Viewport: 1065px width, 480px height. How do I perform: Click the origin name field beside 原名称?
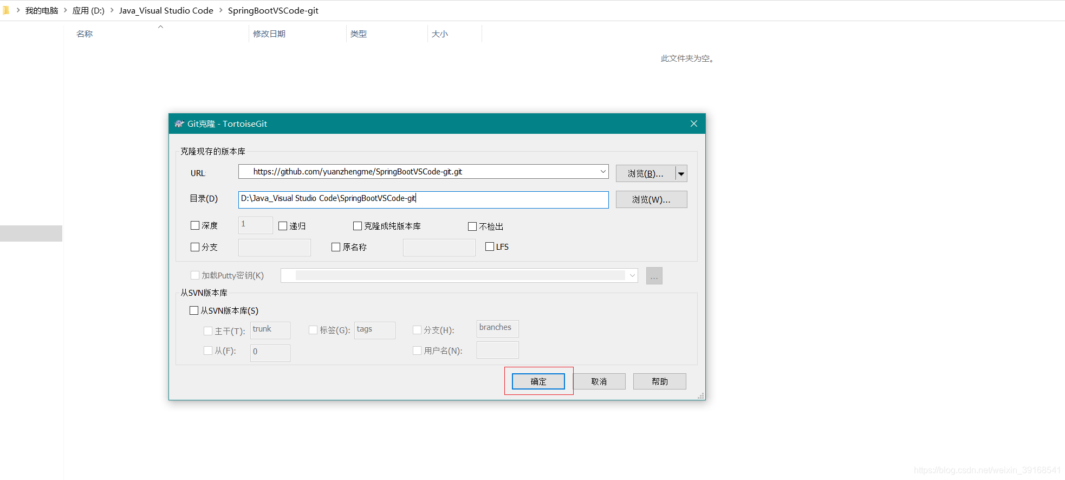click(x=439, y=247)
